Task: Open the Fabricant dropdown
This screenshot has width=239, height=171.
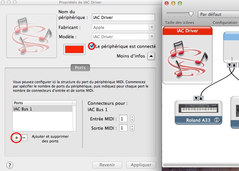Action: (x=152, y=27)
